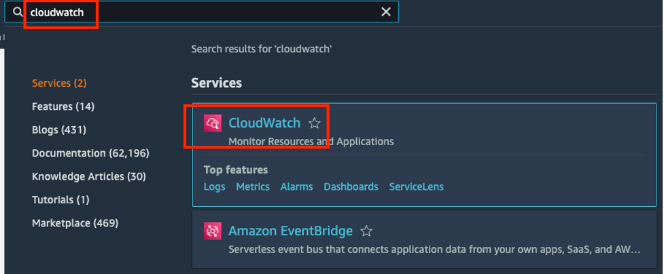664x274 pixels.
Task: Click the CloudWatch service icon
Action: click(x=212, y=123)
